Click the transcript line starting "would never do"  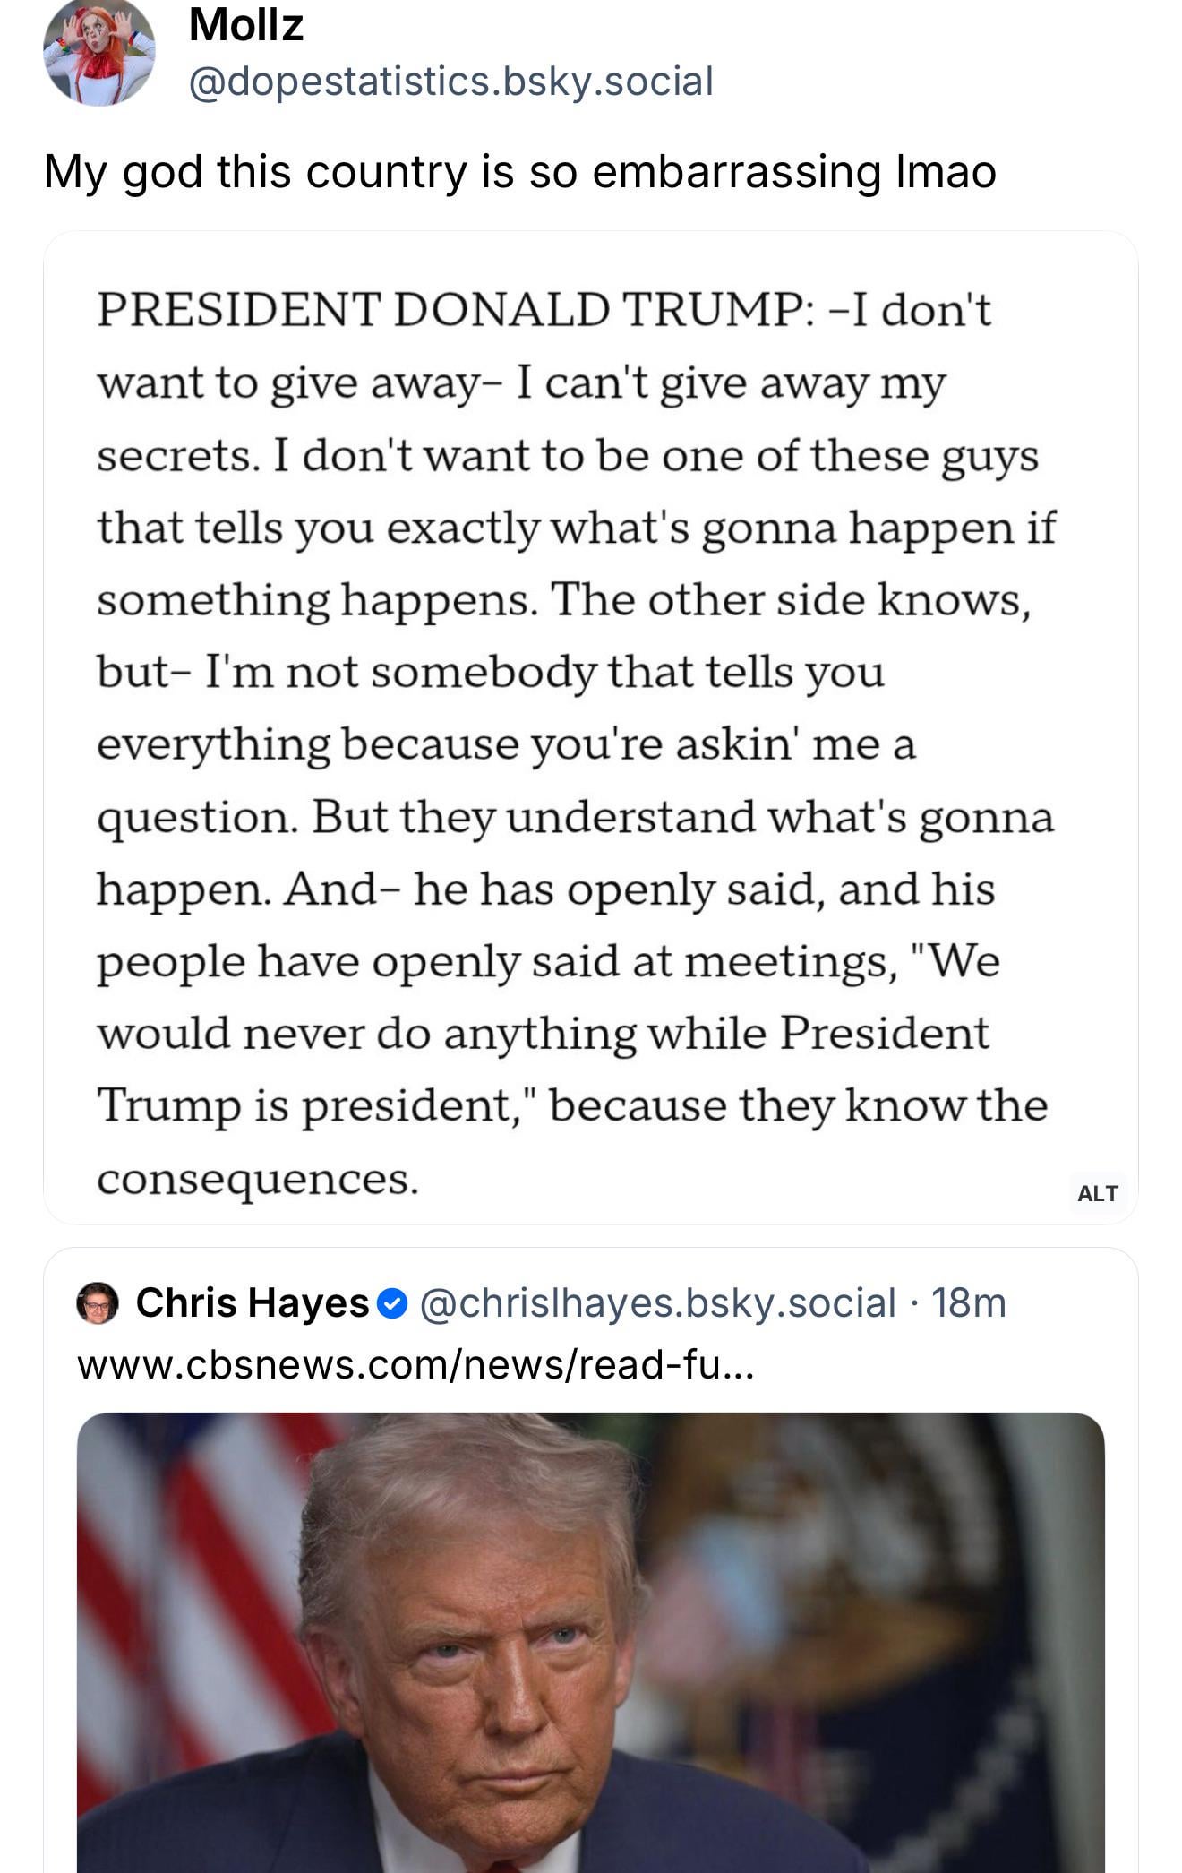tap(543, 1034)
